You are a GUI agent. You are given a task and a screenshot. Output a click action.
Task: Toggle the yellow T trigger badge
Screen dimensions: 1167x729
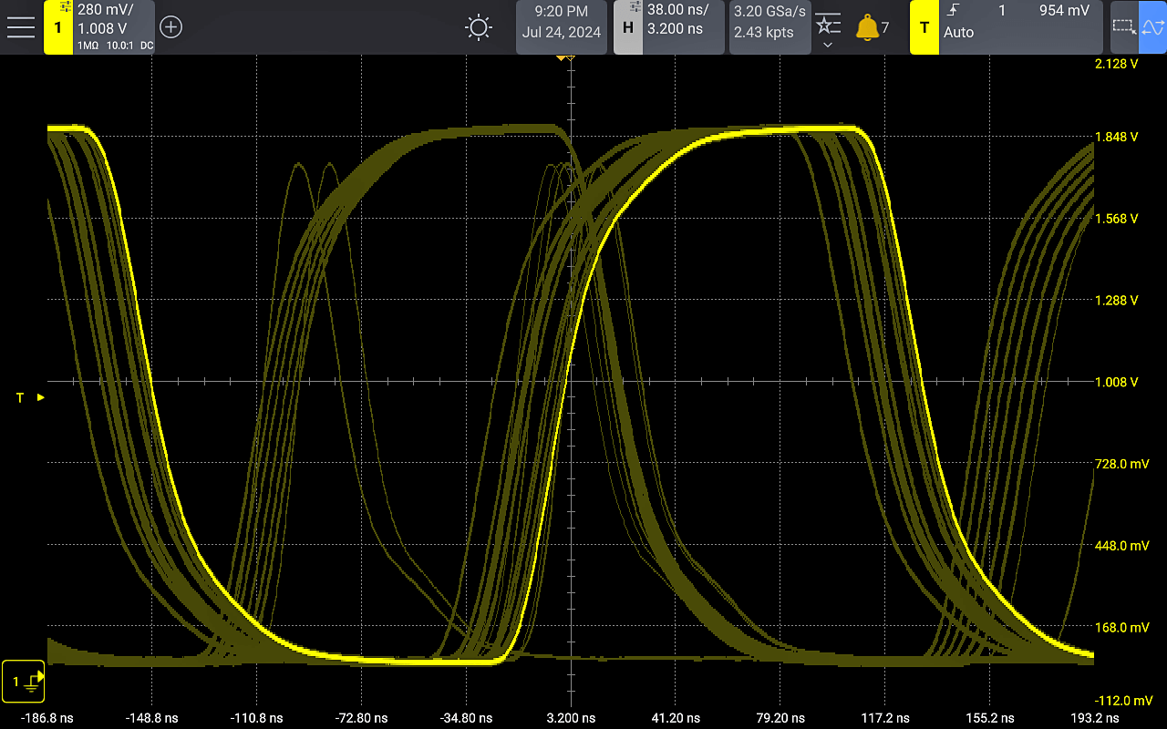click(x=924, y=27)
